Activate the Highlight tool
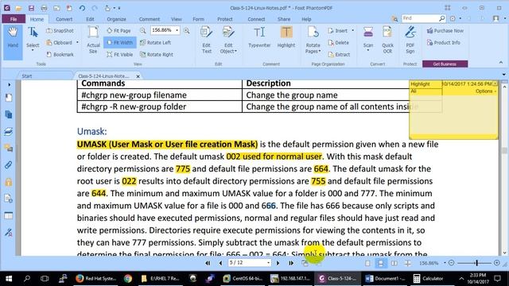The height and width of the screenshot is (286, 509). click(x=286, y=37)
